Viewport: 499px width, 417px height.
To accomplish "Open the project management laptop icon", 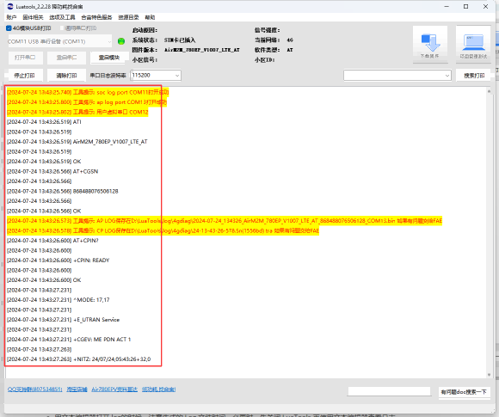I will (473, 43).
